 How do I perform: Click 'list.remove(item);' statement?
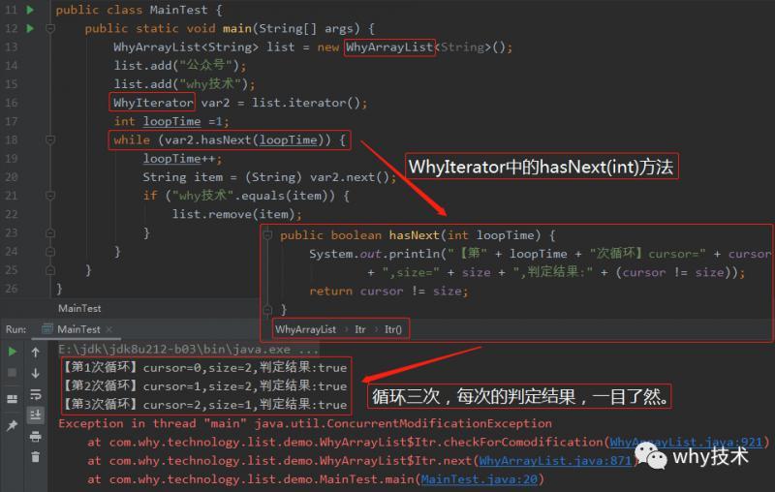pos(236,215)
